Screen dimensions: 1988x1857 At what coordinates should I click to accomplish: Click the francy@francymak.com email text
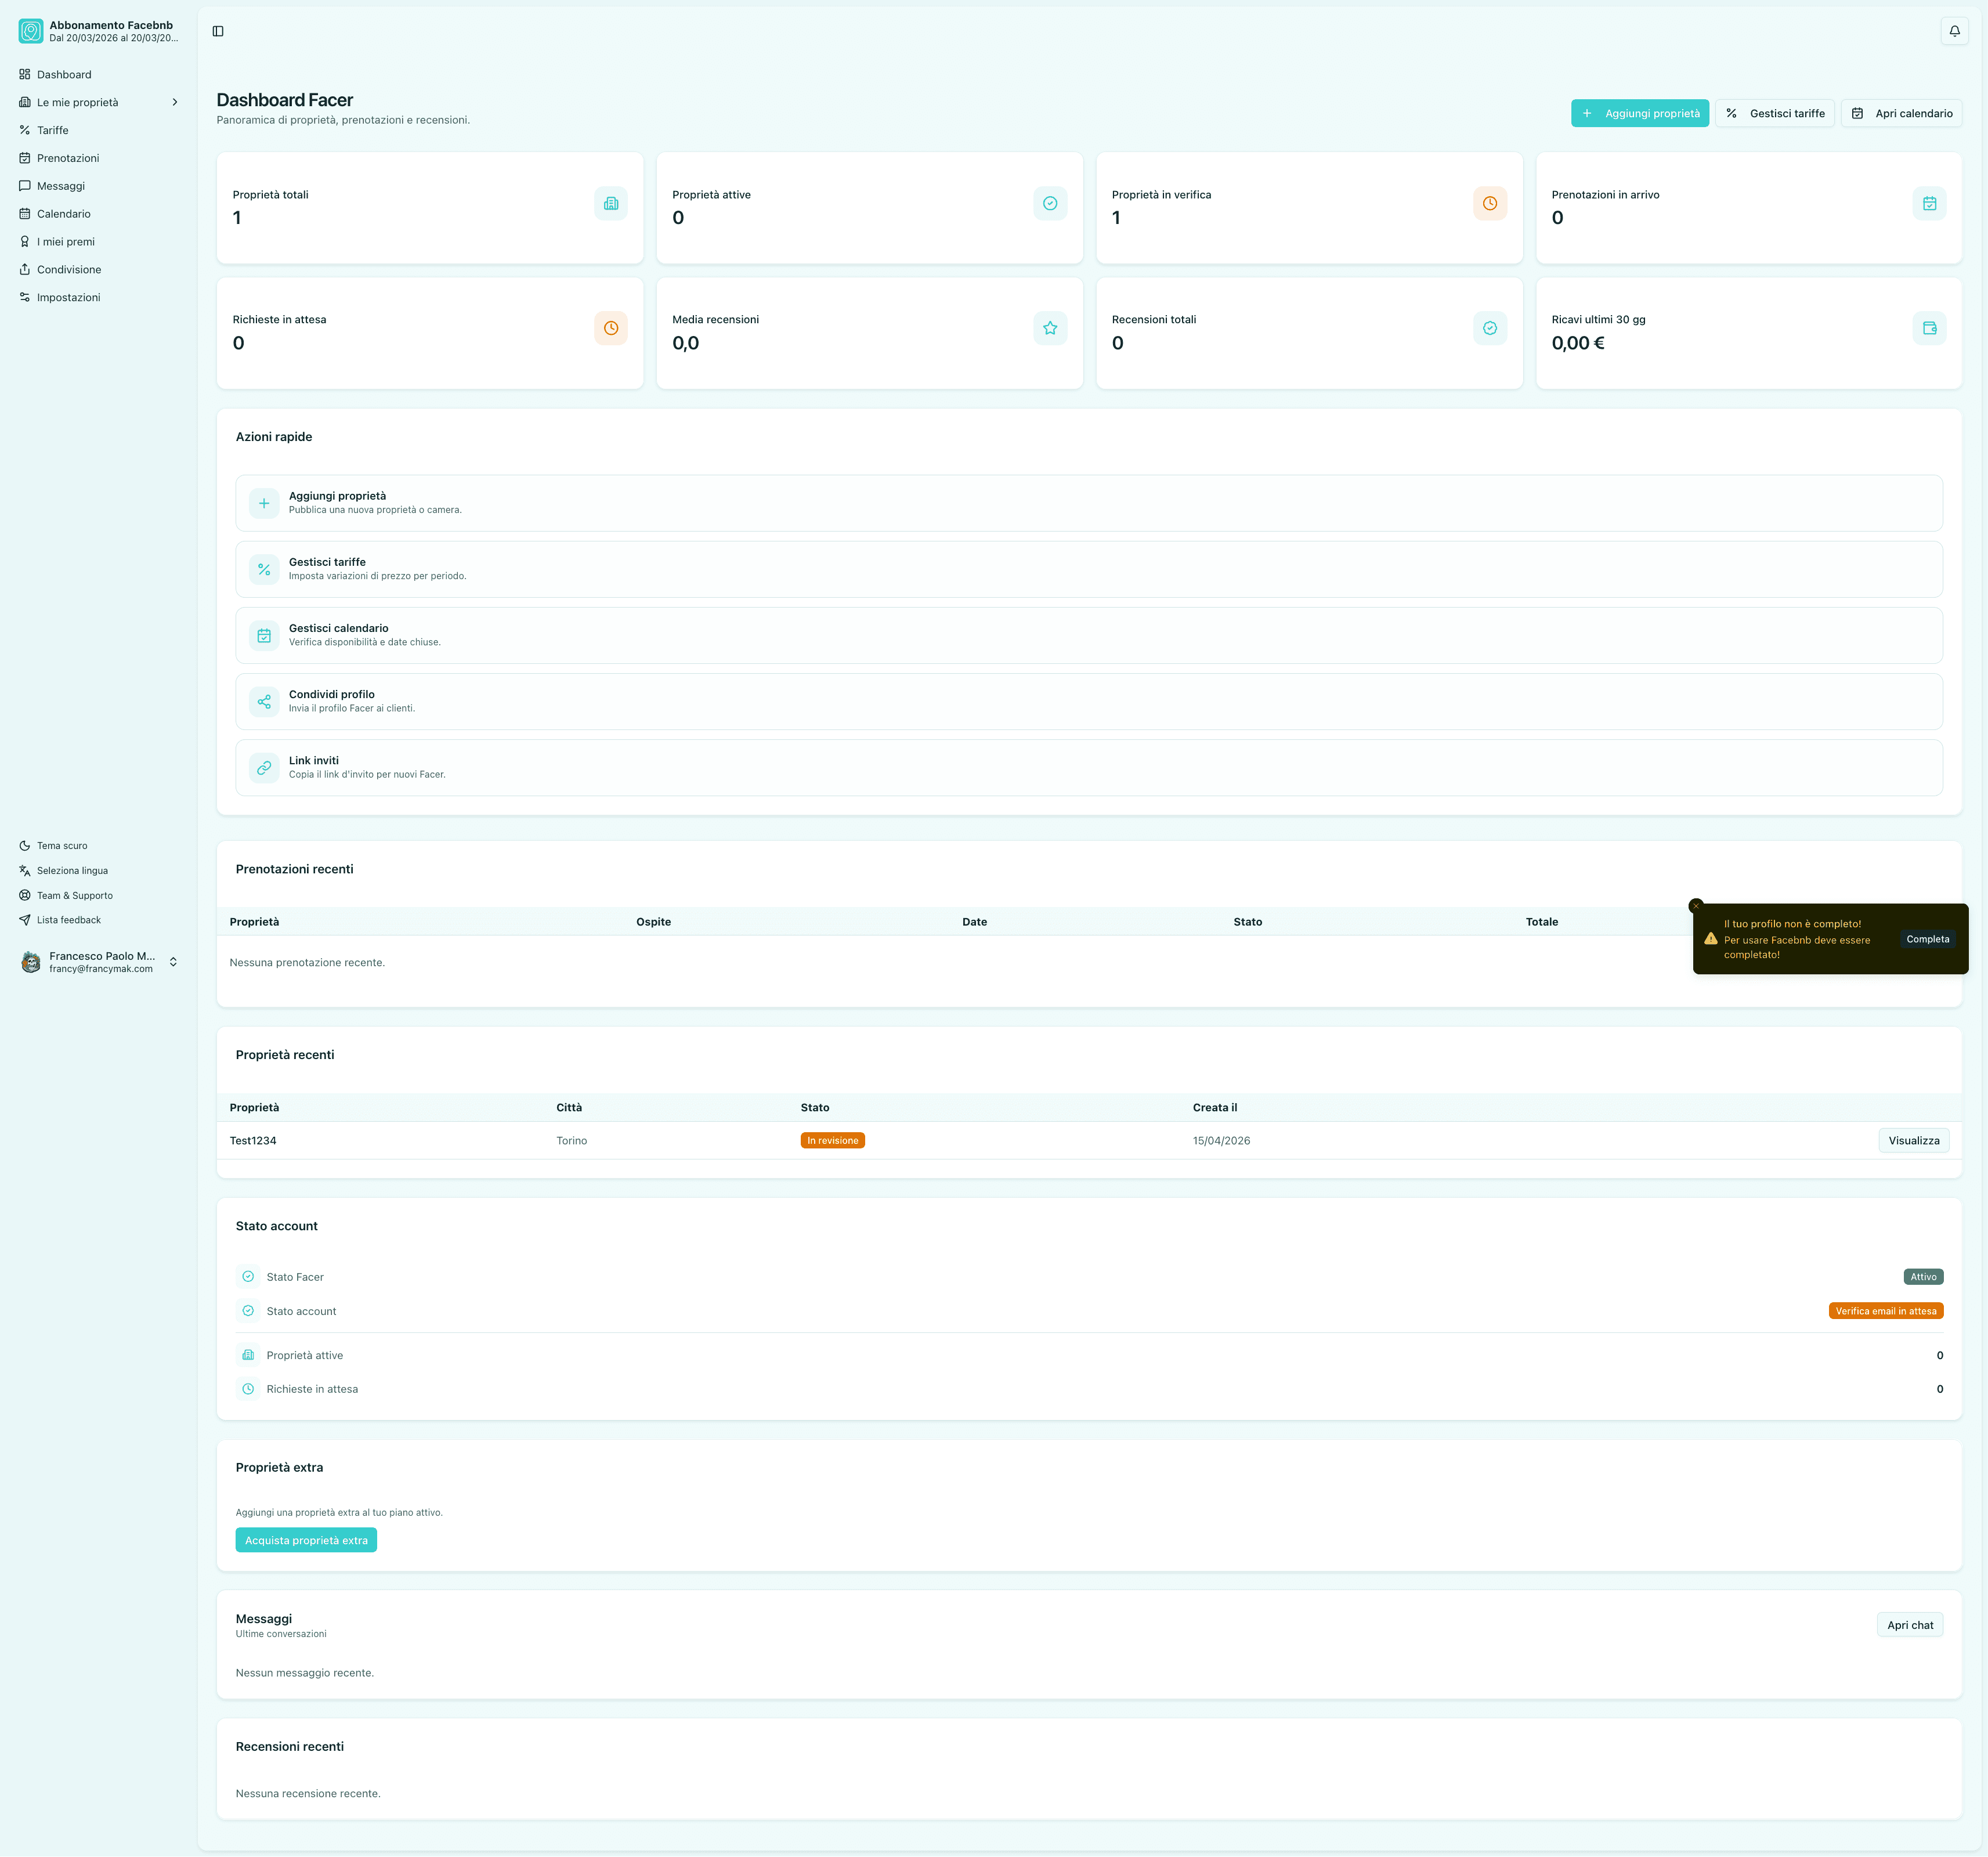point(101,969)
